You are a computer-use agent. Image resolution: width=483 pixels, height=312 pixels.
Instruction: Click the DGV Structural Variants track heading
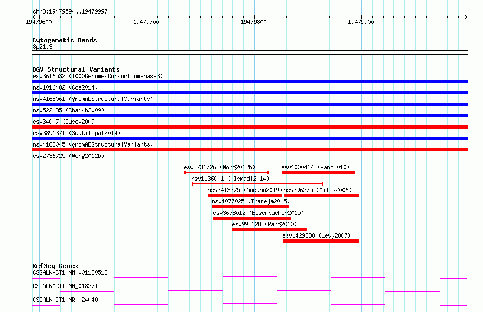click(x=76, y=69)
